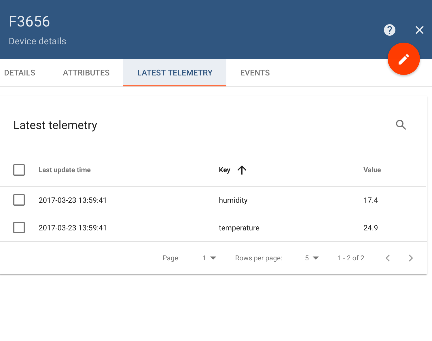Screen dimensions: 432x341
Task: Switch to the Details tab
Action: click(x=20, y=73)
